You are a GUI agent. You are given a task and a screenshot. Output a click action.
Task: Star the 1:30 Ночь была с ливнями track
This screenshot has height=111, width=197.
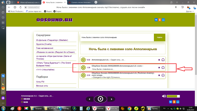159,68
